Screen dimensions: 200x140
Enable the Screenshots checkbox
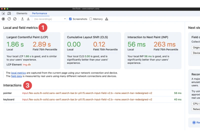pos(70,19)
